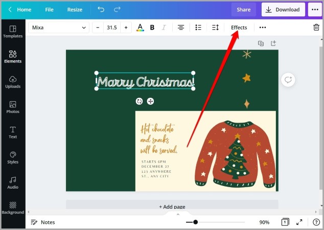Click the Effects button

239,28
